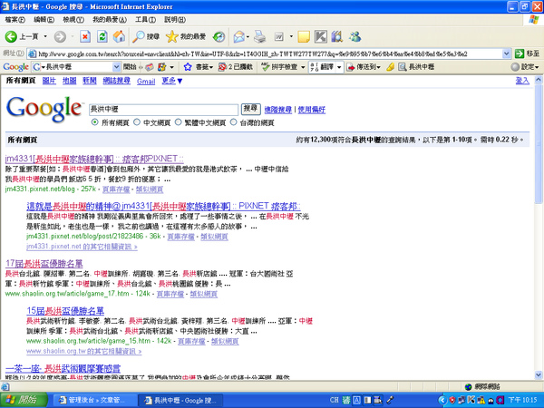This screenshot has height=408, width=544.
Task: Open the 更多 dropdown on Google page
Action: 172,81
